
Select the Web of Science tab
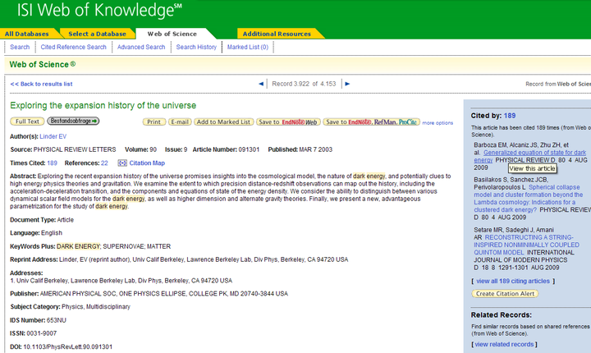(x=172, y=34)
